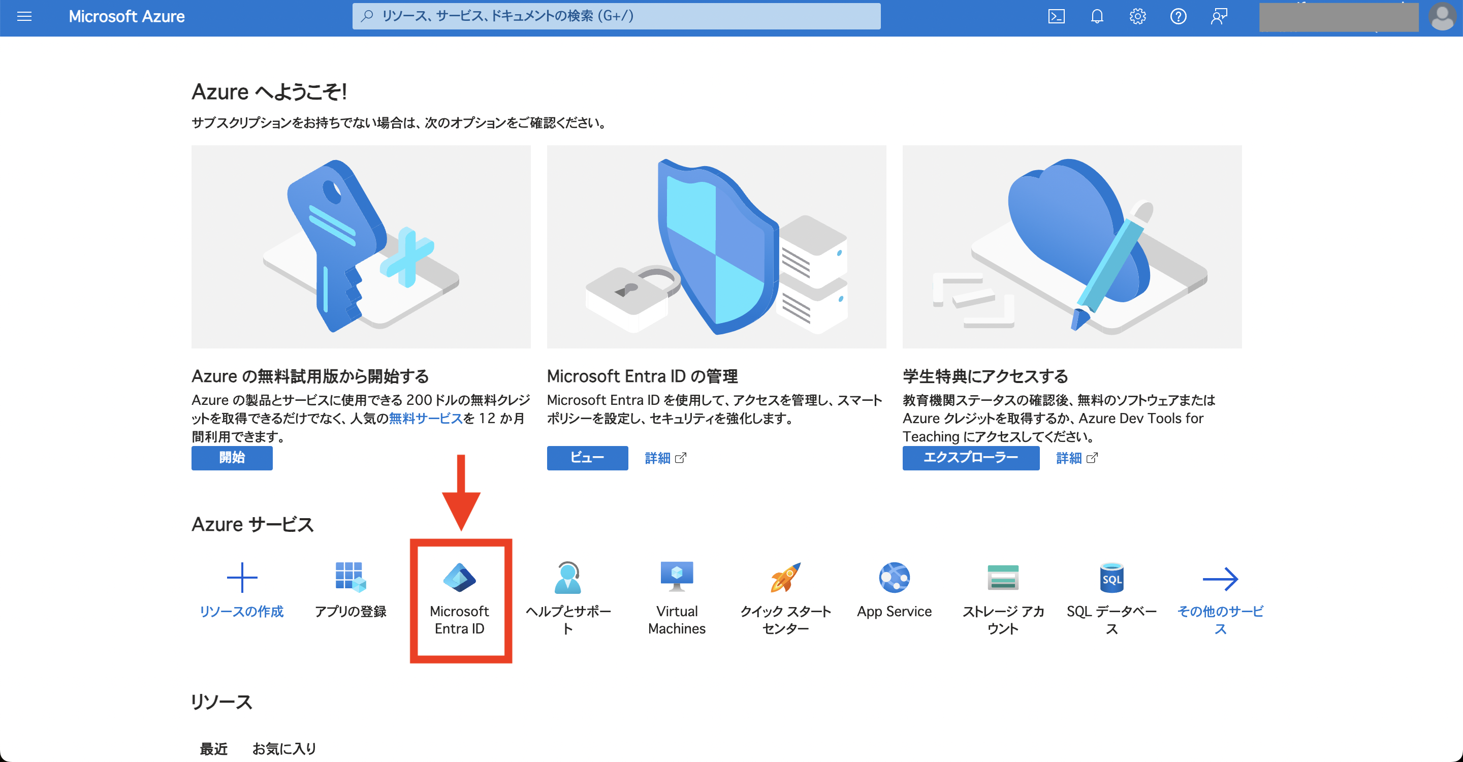
Task: Click the Azure へようこそ! heading
Action: click(x=269, y=91)
